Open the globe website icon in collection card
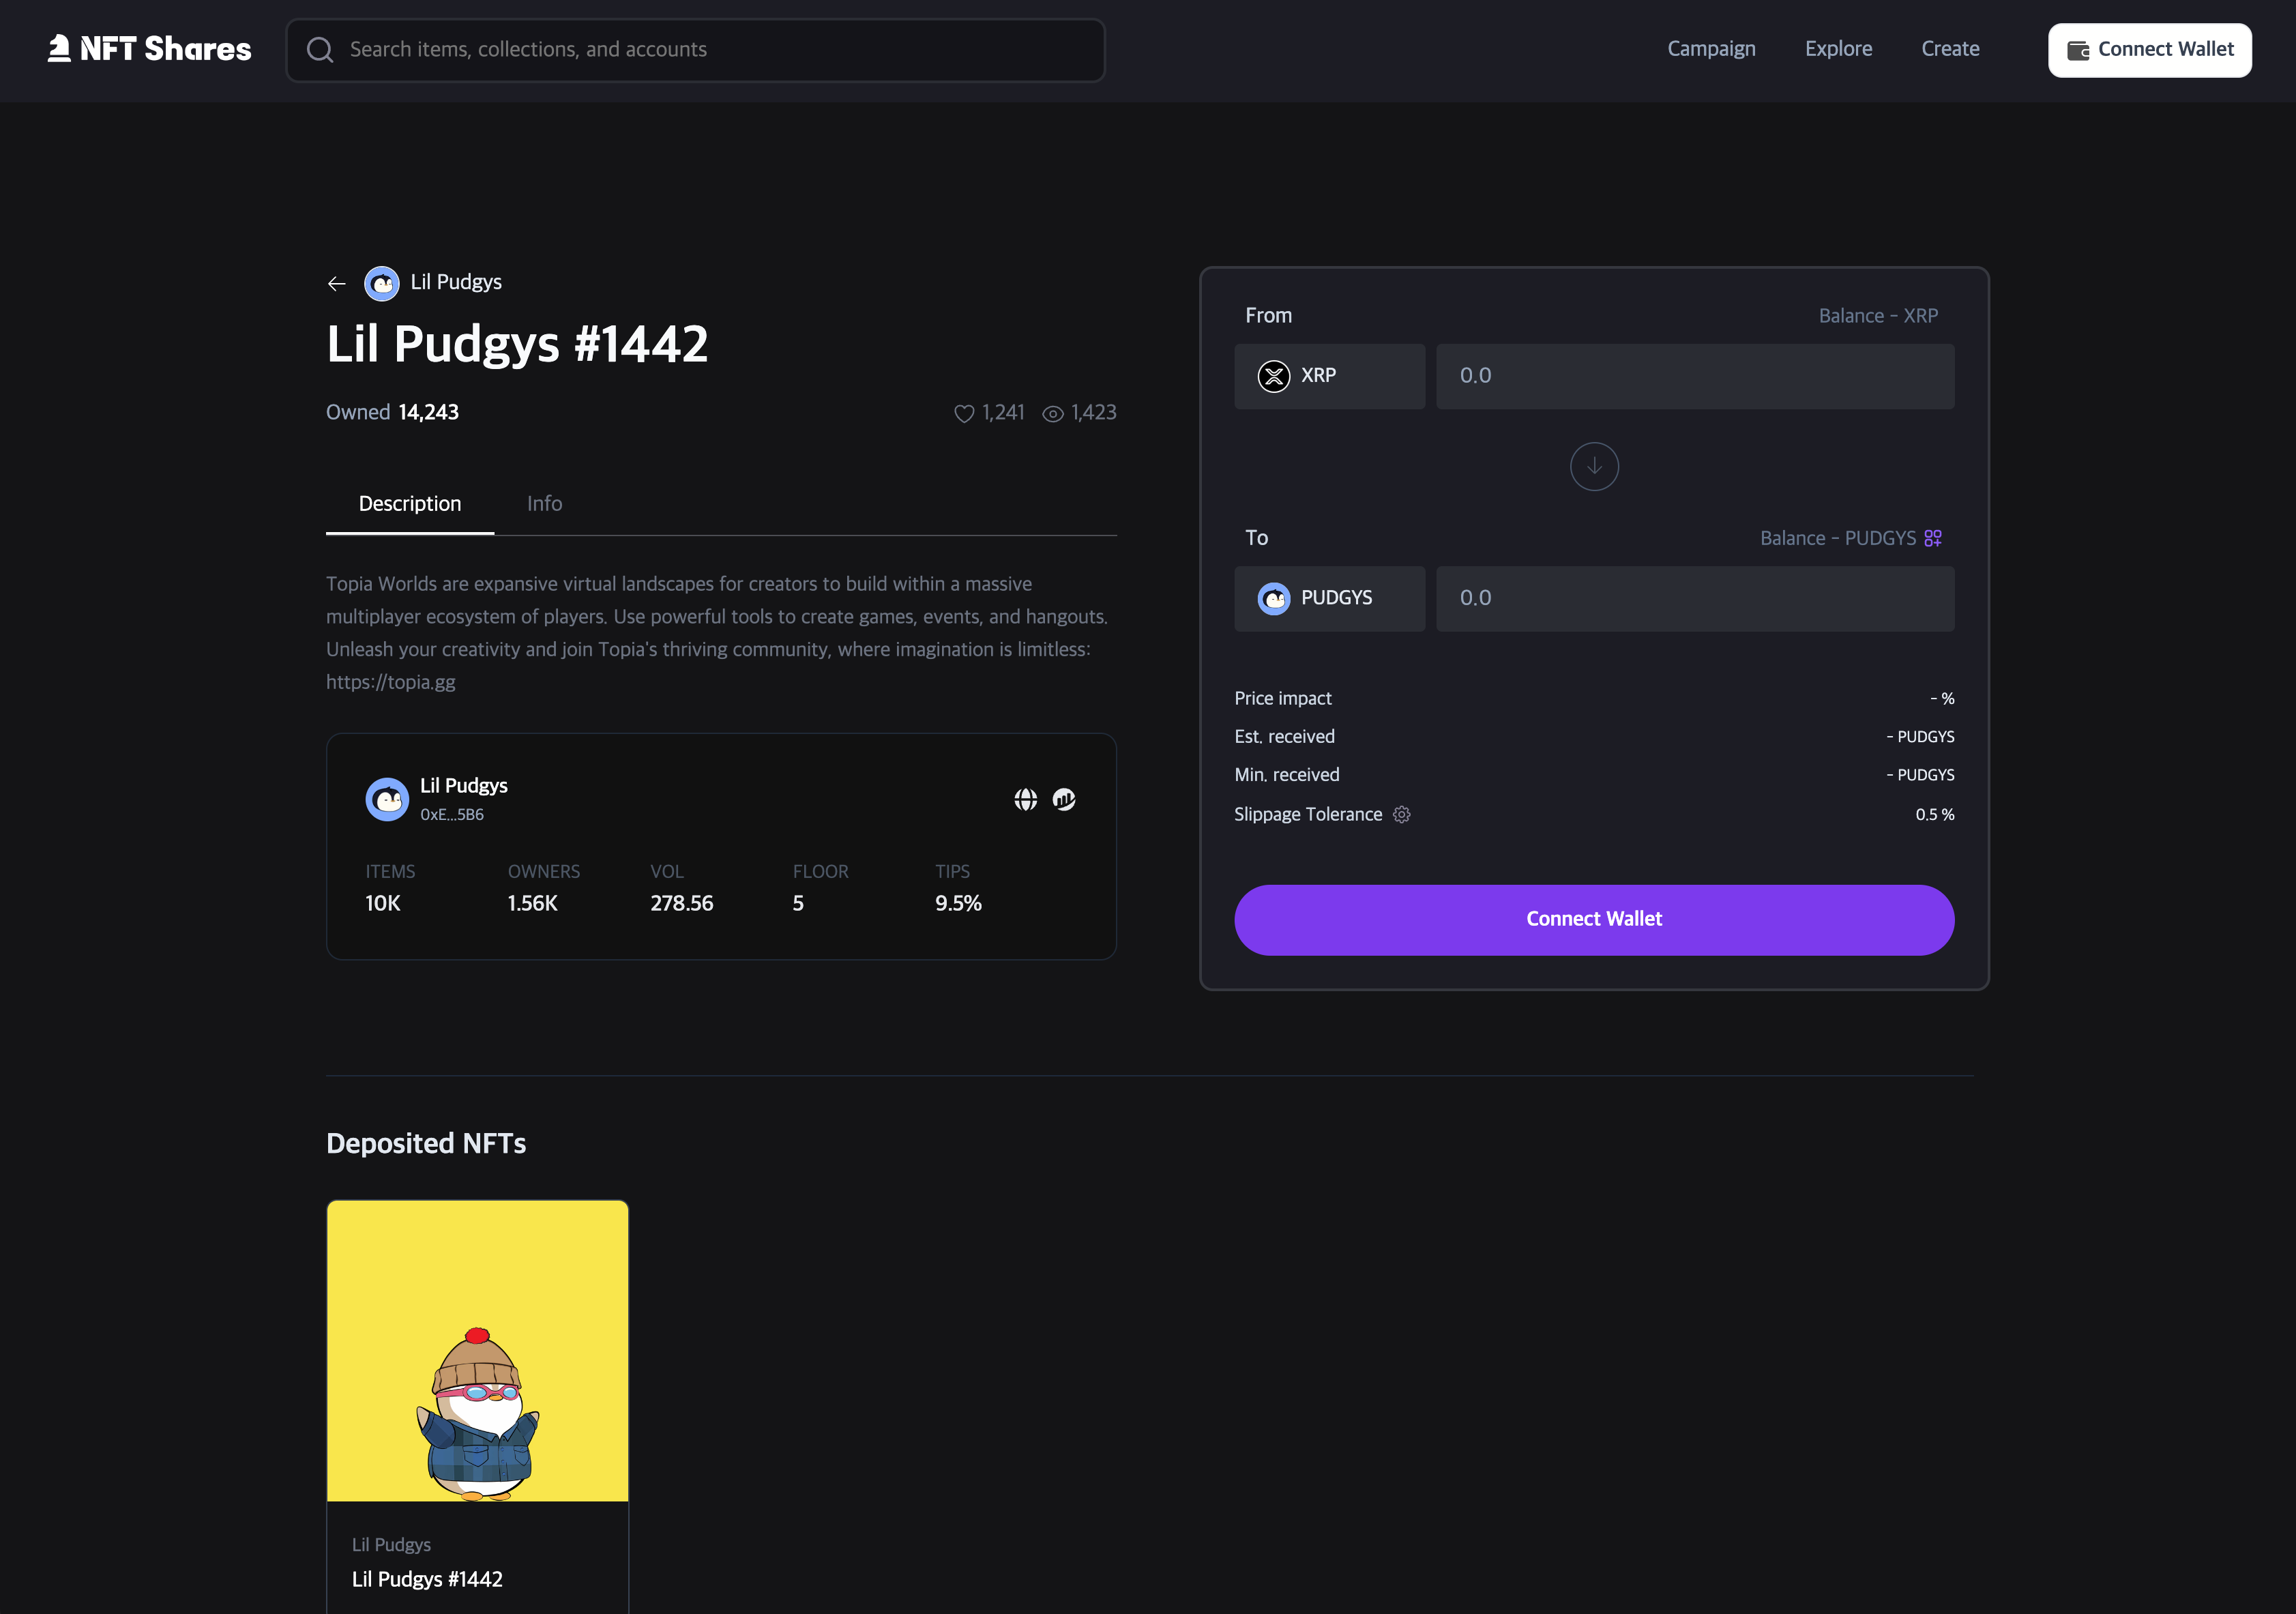 click(x=1025, y=799)
